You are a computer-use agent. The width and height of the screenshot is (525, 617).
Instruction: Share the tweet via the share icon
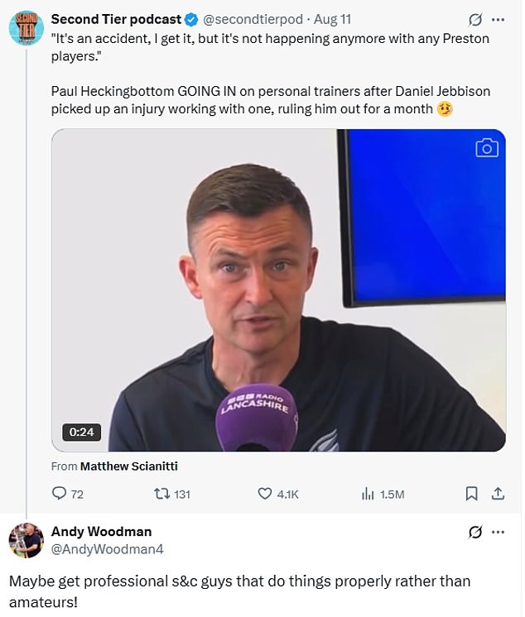point(498,494)
